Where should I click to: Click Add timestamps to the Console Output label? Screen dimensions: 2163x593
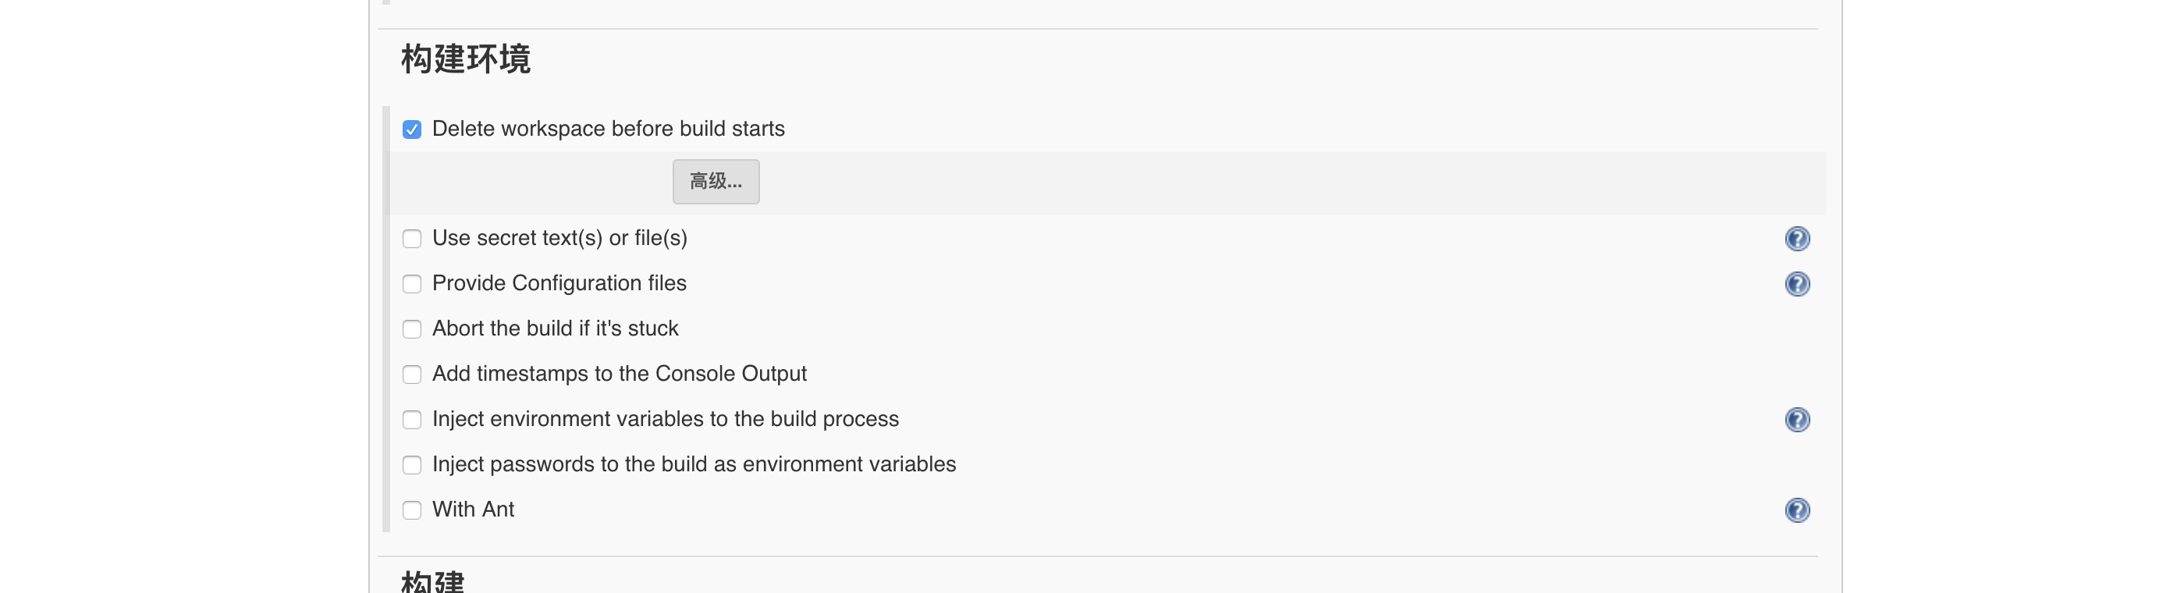click(x=619, y=374)
